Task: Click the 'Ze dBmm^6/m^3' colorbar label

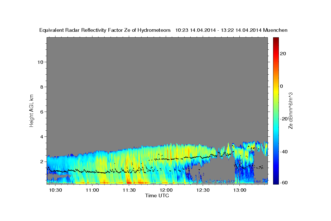Action: 290,110
